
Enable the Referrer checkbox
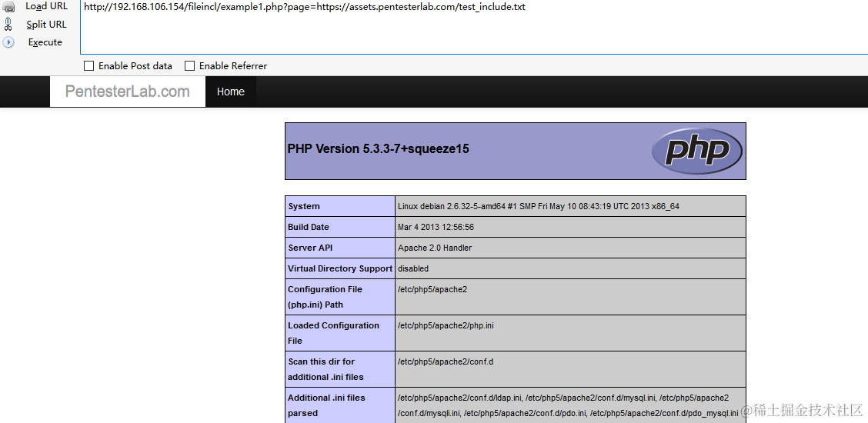(x=190, y=66)
